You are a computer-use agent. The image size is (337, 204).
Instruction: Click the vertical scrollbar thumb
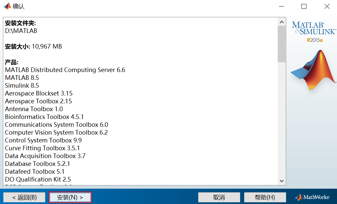pyautogui.click(x=282, y=44)
